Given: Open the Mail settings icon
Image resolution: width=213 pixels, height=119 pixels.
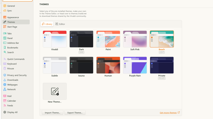Looking at the screenshot, I should pos(5,96).
